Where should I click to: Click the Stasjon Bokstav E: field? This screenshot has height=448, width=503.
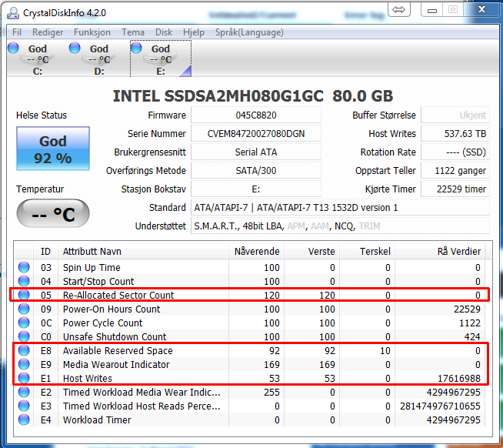click(256, 189)
